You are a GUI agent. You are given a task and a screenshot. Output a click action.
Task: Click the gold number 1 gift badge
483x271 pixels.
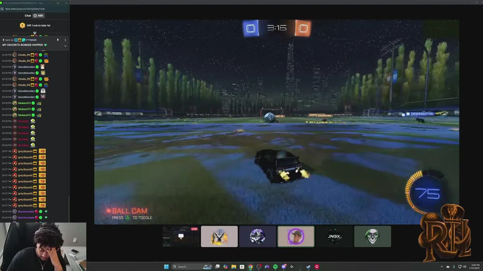[22, 25]
